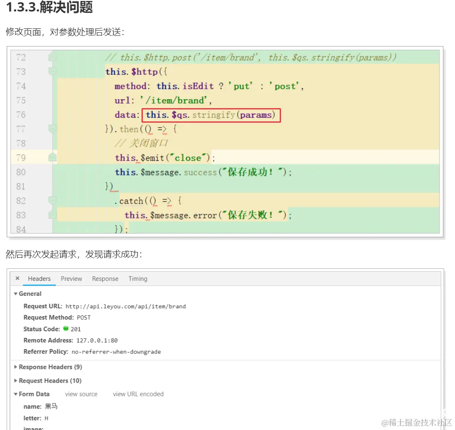
Task: Select the form data name value 黑马
Action: (51, 407)
